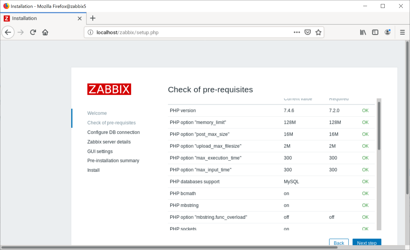Screen dimensions: 410x250
Task: Click "PHP databases support" label
Action: (x=195, y=182)
